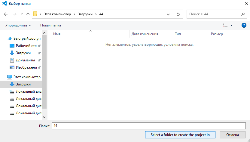Click the search magnifier icon

coord(243,14)
